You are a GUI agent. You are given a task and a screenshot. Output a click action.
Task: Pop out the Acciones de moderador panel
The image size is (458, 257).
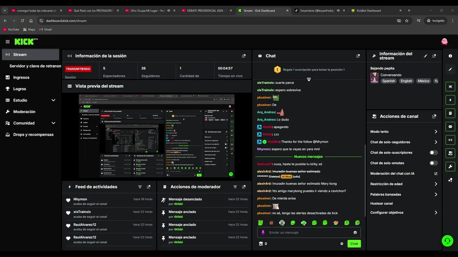[244, 187]
